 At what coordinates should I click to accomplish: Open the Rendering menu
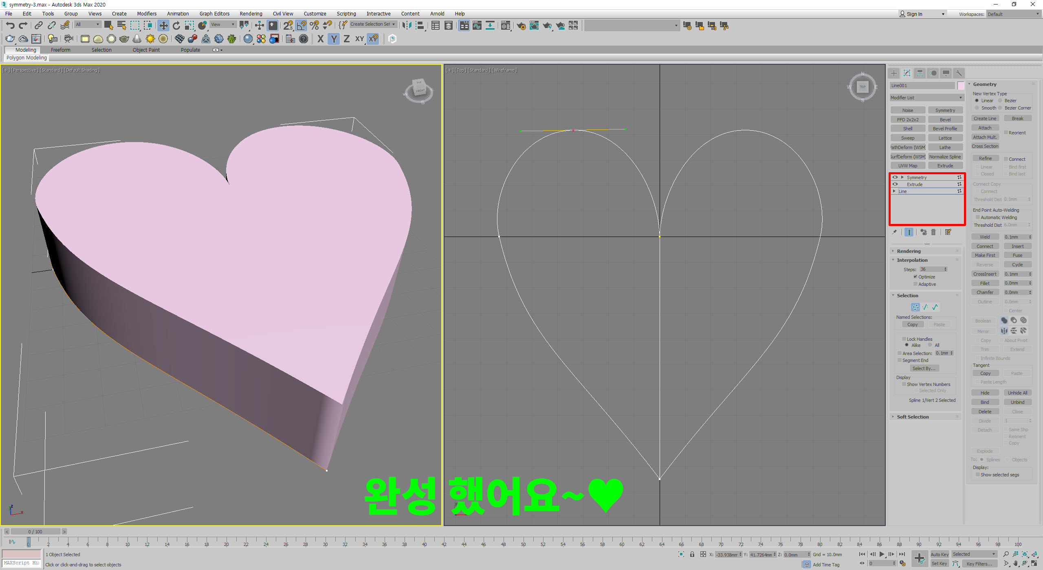click(251, 13)
